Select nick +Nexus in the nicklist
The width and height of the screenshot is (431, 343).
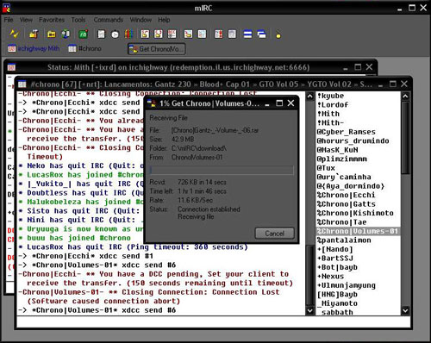coord(330,277)
